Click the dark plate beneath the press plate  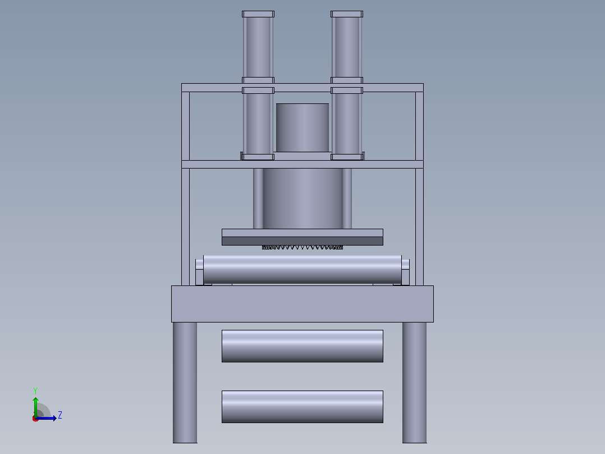click(302, 241)
